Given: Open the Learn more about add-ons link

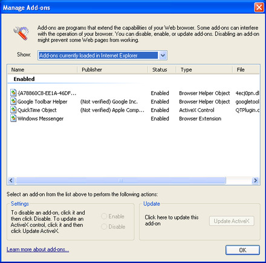Looking at the screenshot, I should point(37,250).
